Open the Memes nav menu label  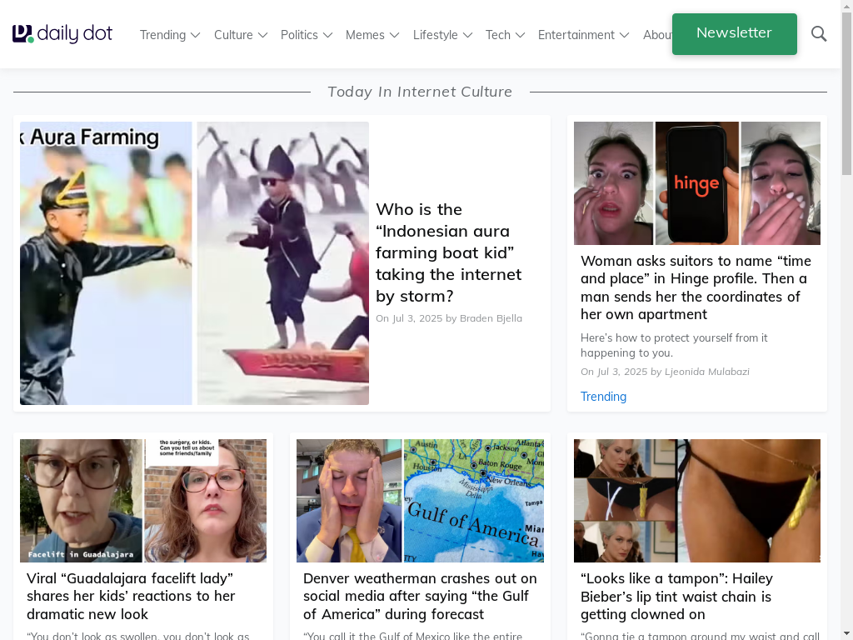pyautogui.click(x=365, y=35)
